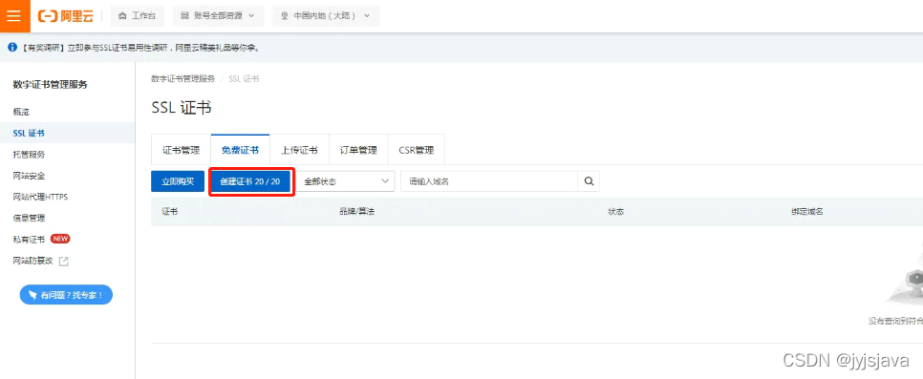Viewport: 923px width, 379px height.
Task: Expand the 账号全部资源 dropdown
Action: [x=218, y=16]
